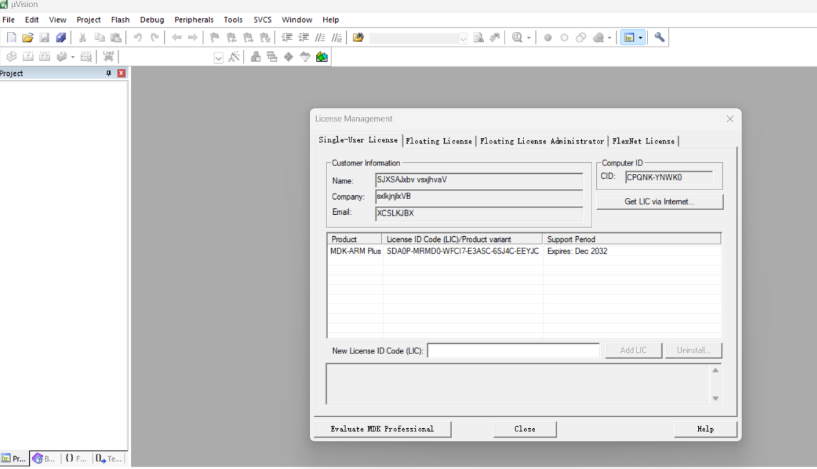
Task: Select the Books tab at panel bottom
Action: [x=45, y=459]
